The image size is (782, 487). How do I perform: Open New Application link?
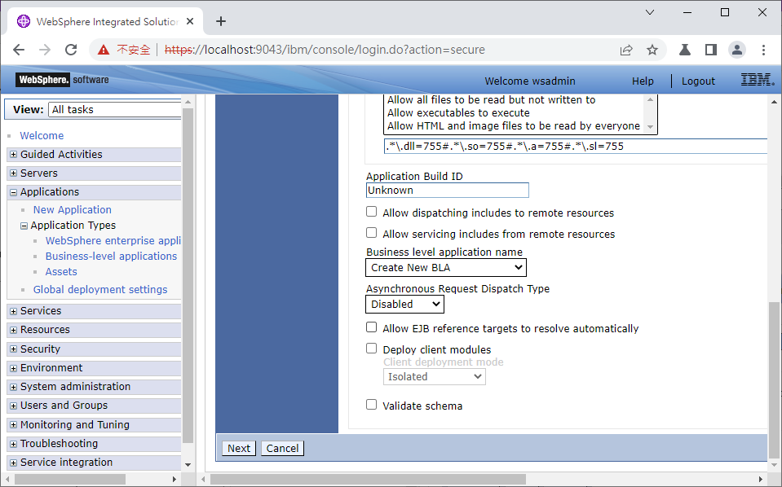(73, 209)
